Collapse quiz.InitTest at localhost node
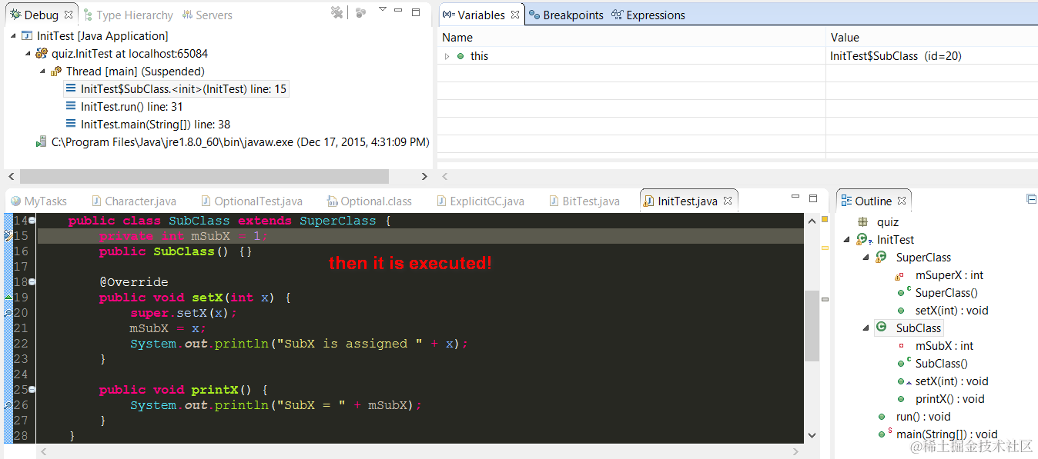1038x459 pixels. pos(28,54)
